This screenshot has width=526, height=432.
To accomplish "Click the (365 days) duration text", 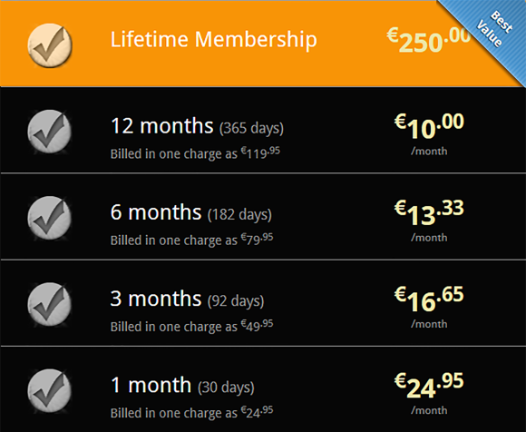I will point(251,128).
